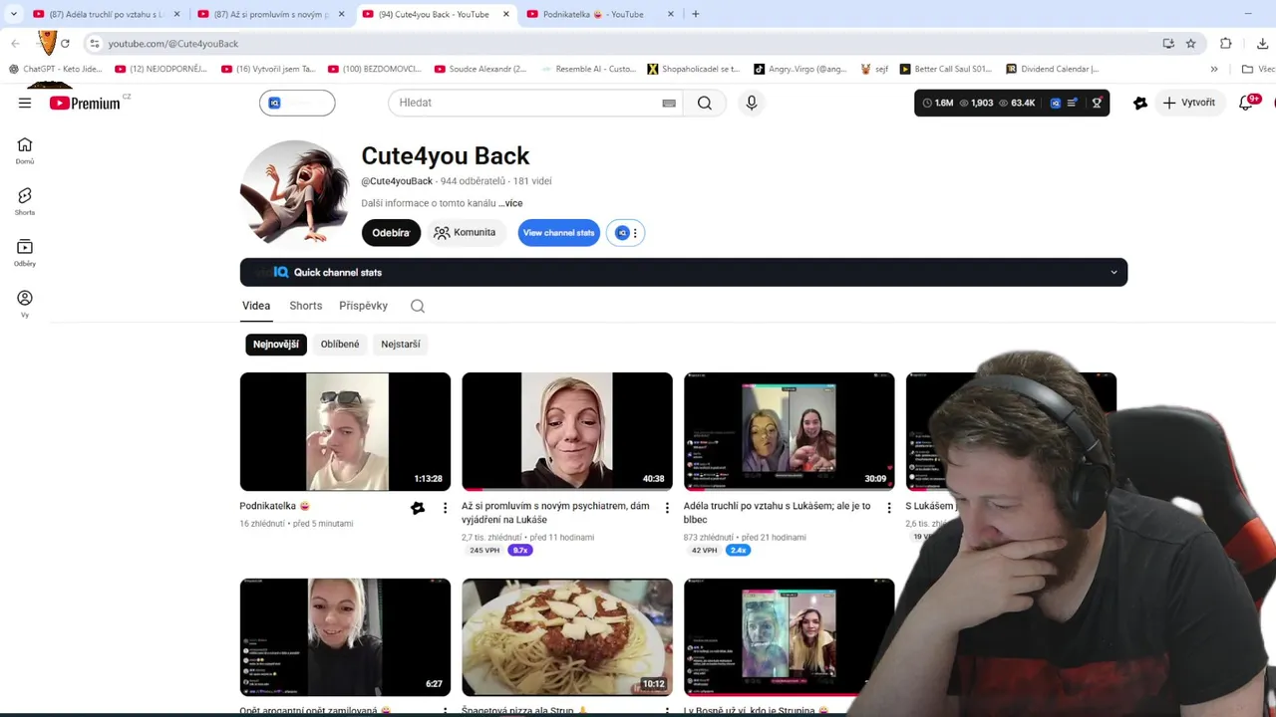Image resolution: width=1276 pixels, height=717 pixels.
Task: Click the browser address bar URL
Action: click(173, 44)
